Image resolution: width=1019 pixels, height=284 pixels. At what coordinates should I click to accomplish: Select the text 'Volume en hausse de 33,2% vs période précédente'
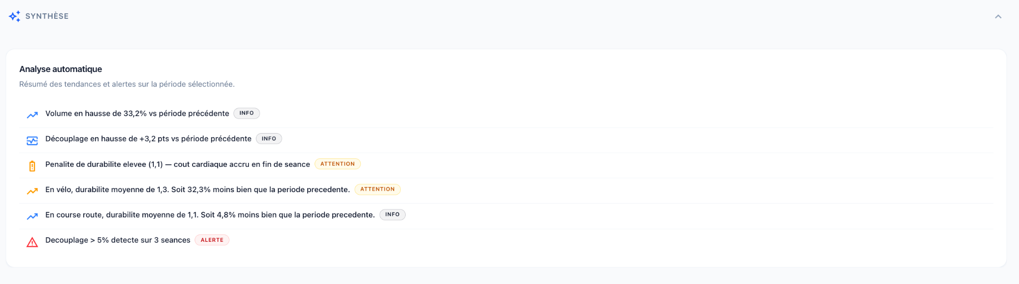[x=137, y=114]
